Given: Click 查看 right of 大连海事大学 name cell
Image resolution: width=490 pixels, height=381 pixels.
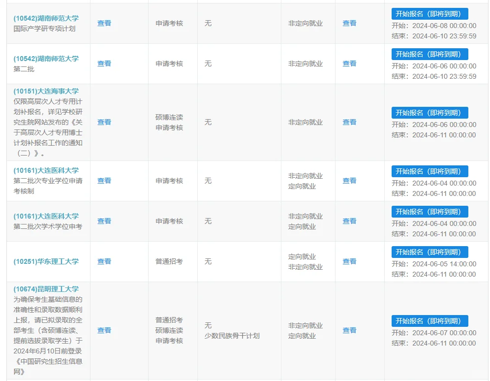Looking at the screenshot, I should 104,122.
